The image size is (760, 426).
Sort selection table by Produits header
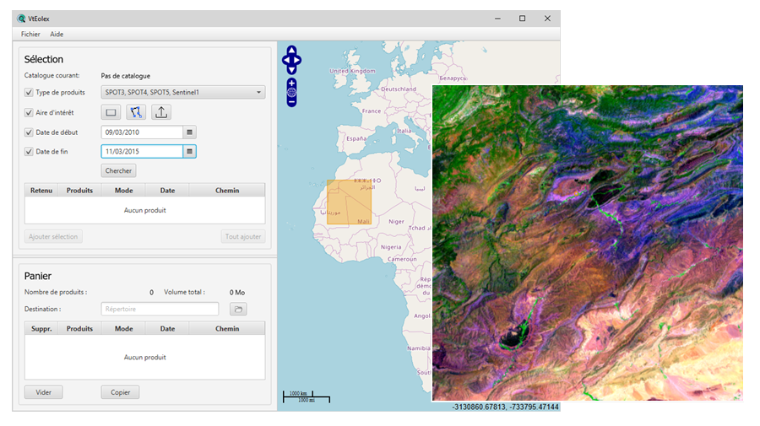click(79, 191)
